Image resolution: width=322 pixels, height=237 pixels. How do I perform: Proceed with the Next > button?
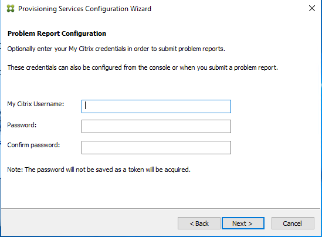coord(243,224)
